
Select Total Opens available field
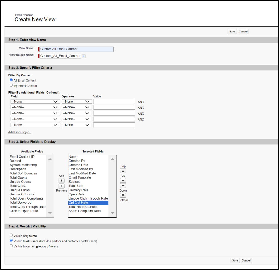point(28,177)
